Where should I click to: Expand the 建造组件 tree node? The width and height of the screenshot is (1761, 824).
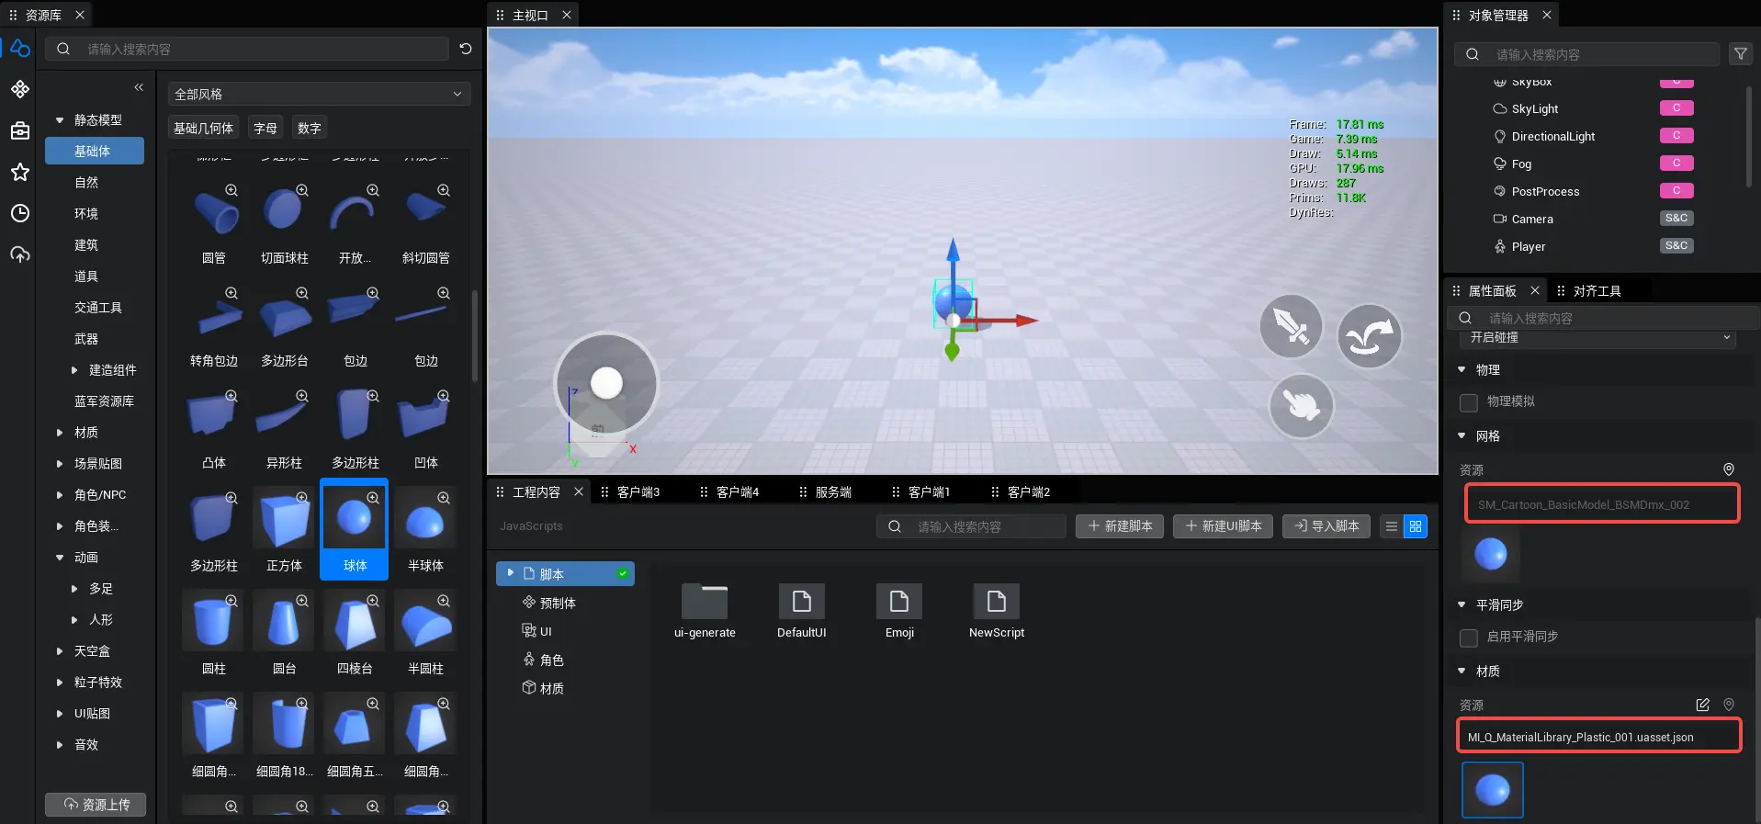pyautogui.click(x=74, y=370)
